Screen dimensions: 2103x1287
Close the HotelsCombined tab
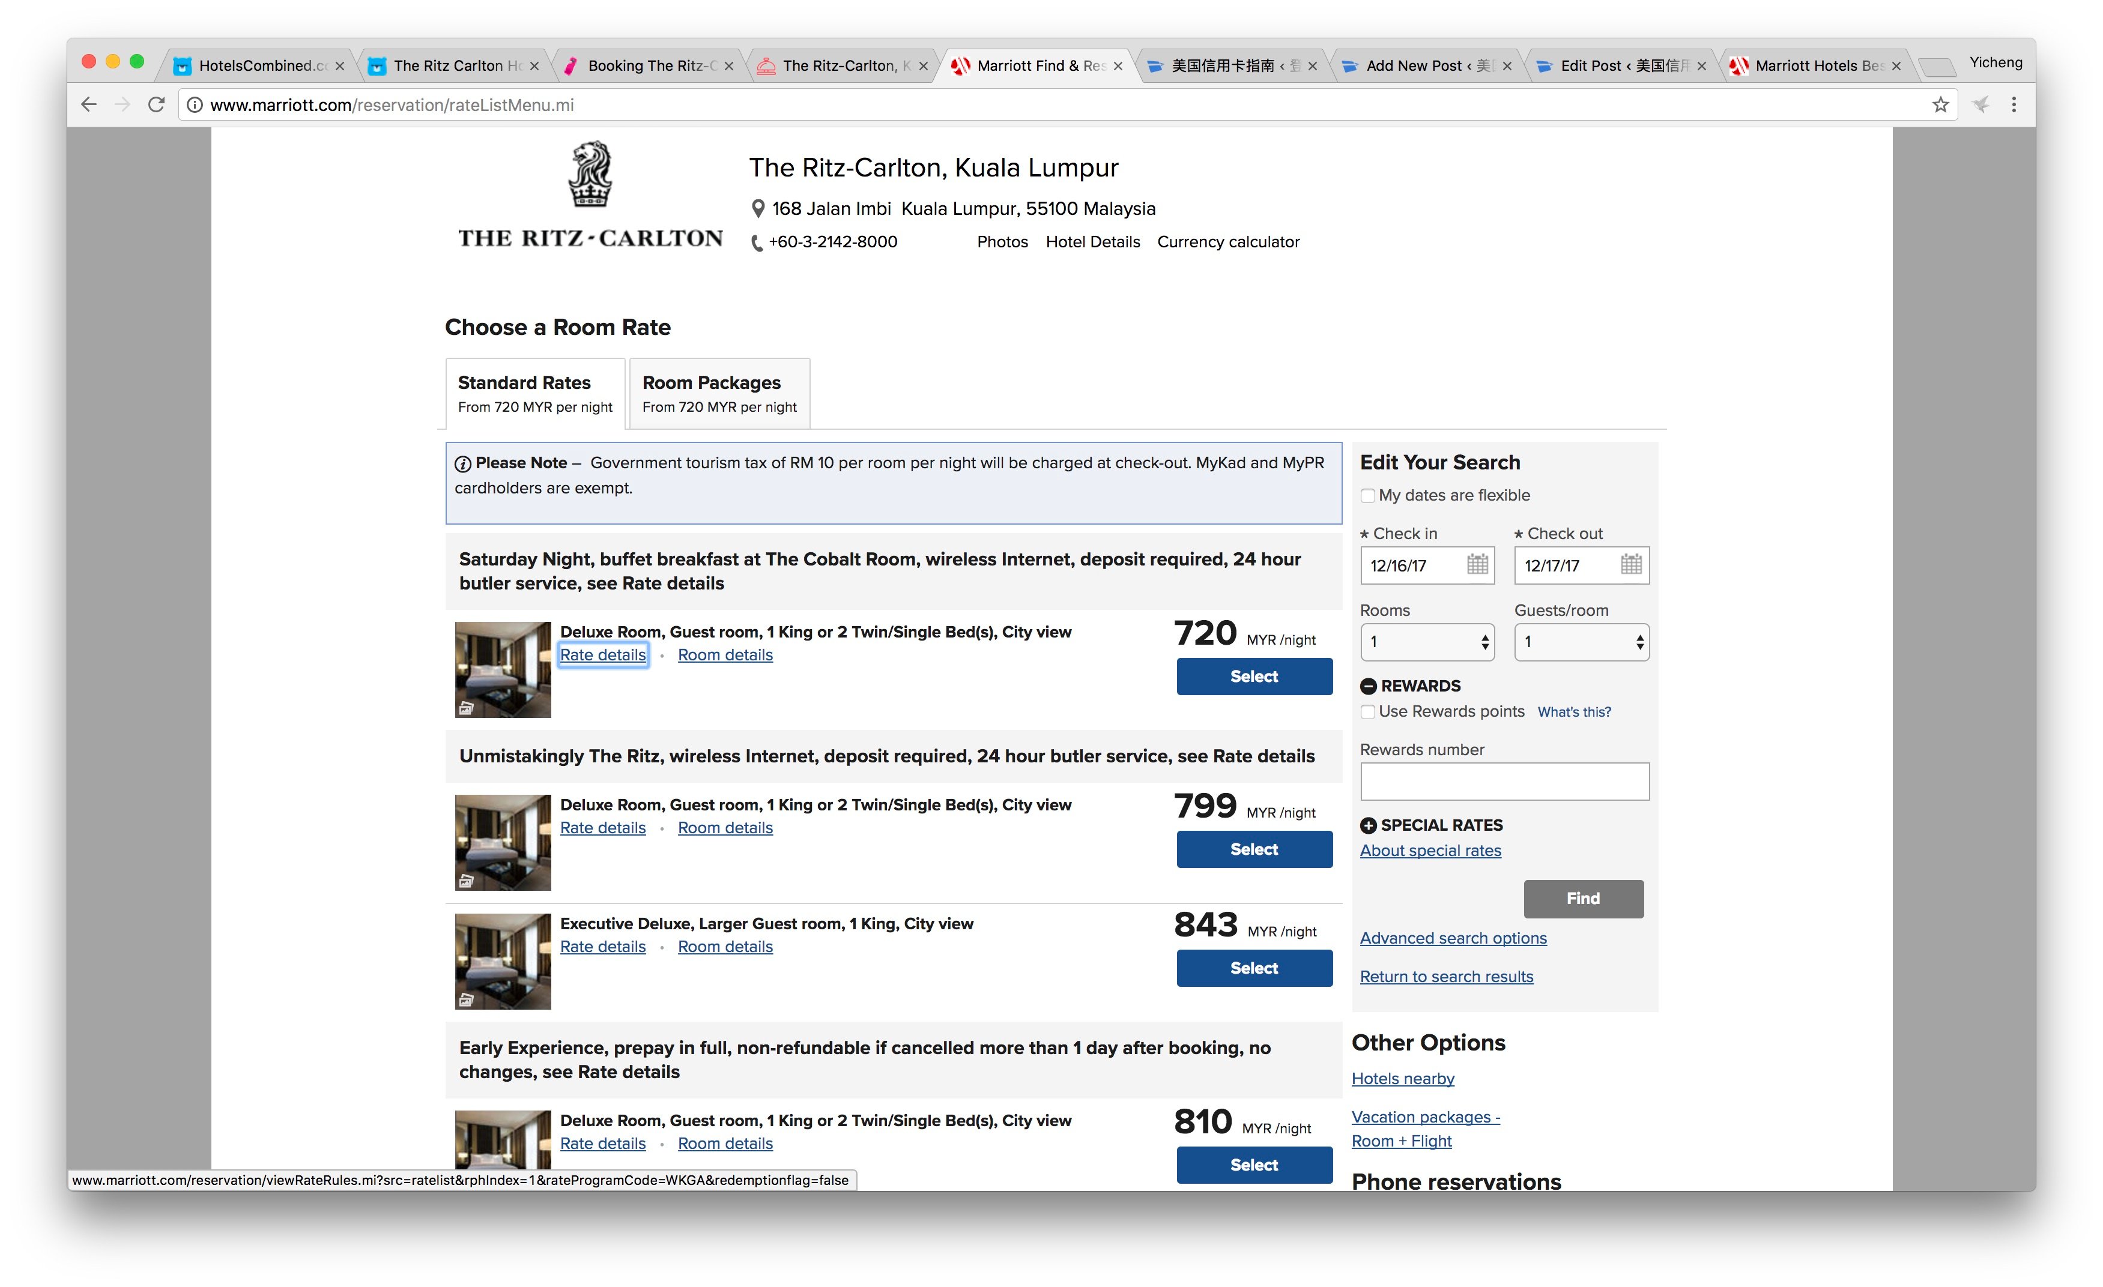[x=340, y=65]
